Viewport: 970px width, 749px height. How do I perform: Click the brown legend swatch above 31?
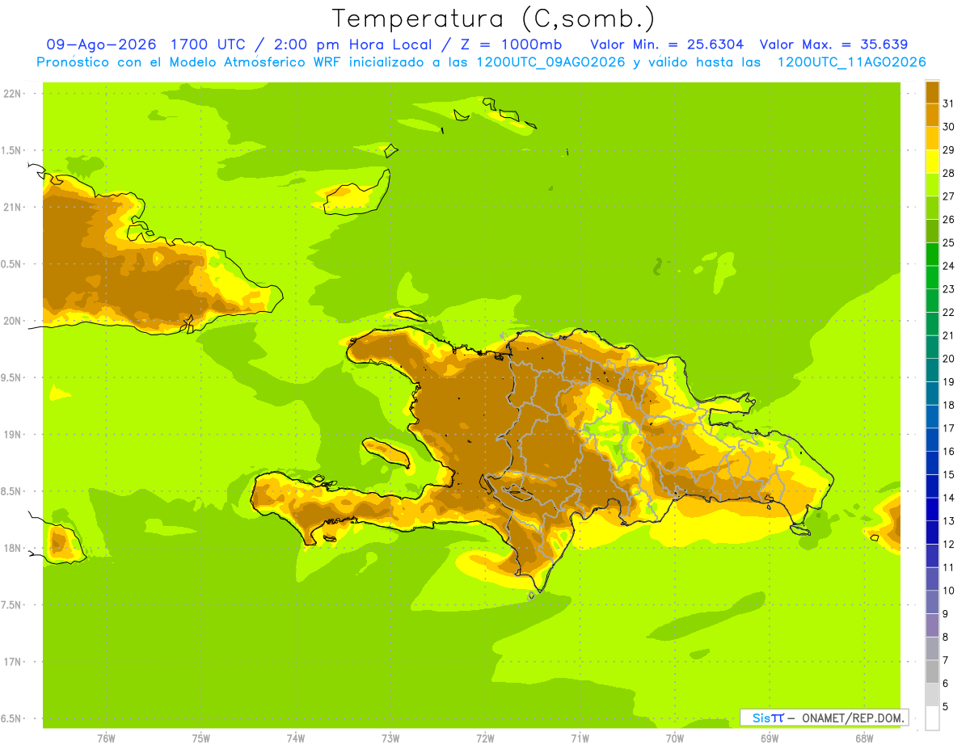(932, 92)
